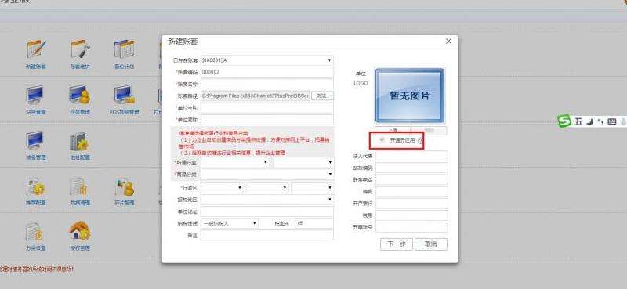Screen dimensions: 627x289
Task: Open 消息管理 monitor icon
Action: tap(36, 141)
